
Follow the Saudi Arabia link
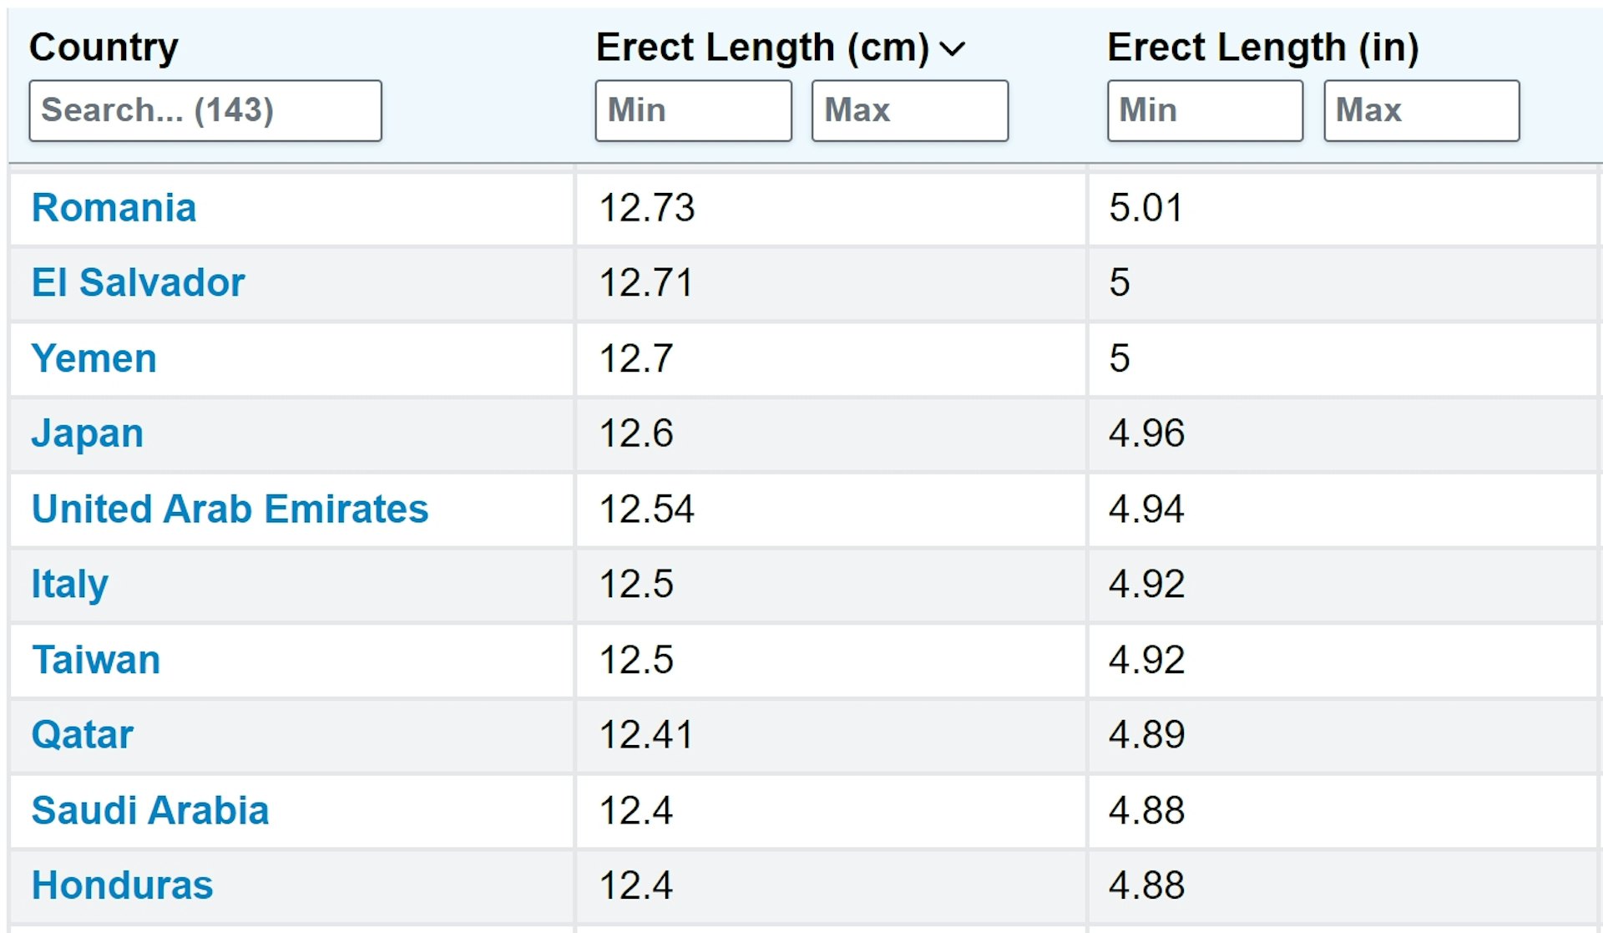(x=149, y=810)
